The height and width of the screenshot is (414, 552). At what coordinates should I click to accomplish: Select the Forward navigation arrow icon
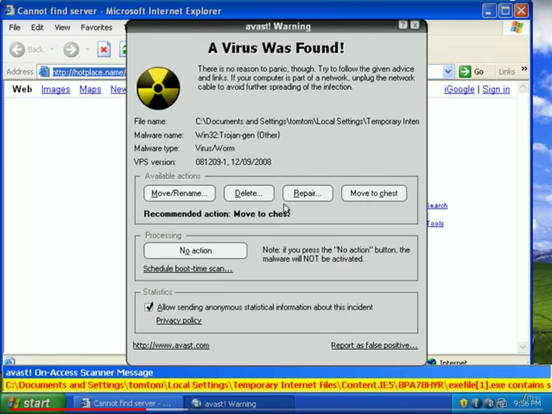[x=71, y=49]
